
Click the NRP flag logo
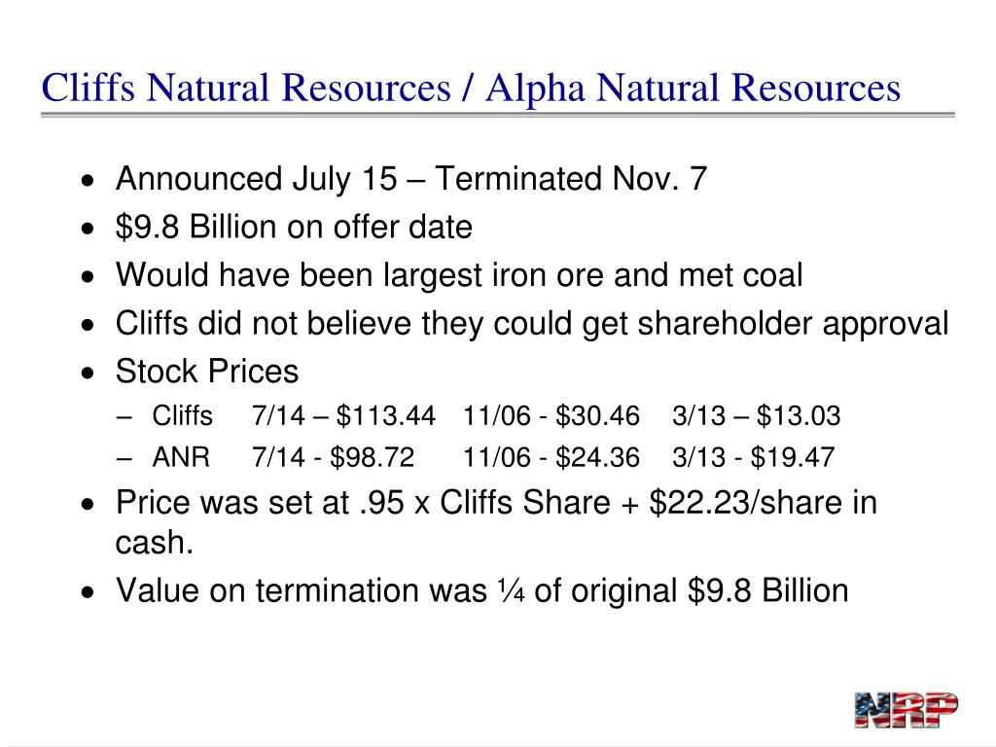click(x=907, y=709)
